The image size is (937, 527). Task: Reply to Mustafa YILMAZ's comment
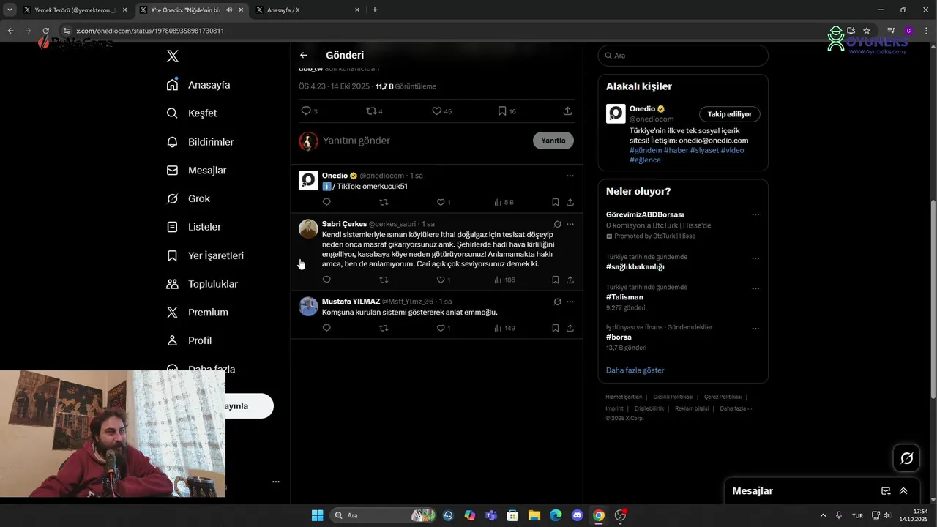(326, 328)
